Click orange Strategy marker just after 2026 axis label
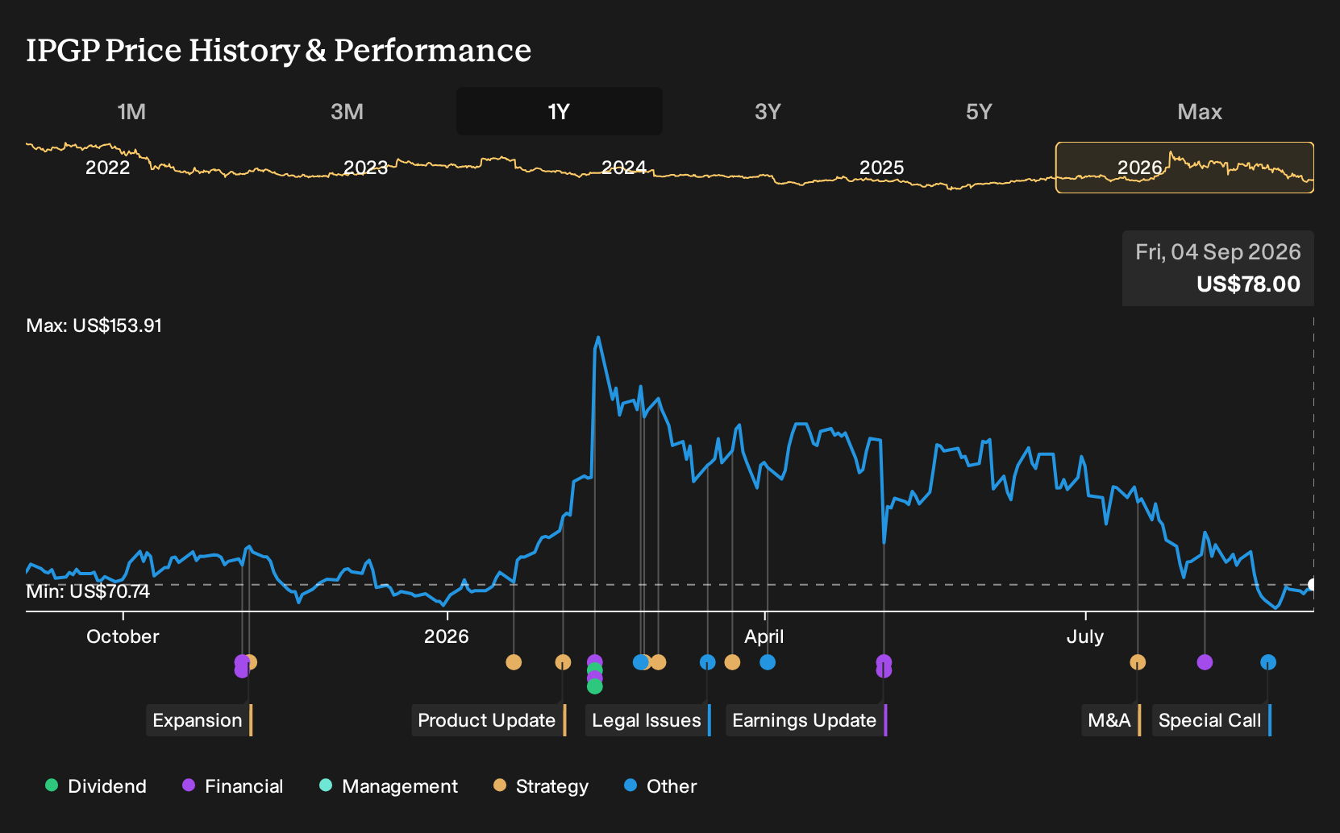 pyautogui.click(x=514, y=662)
